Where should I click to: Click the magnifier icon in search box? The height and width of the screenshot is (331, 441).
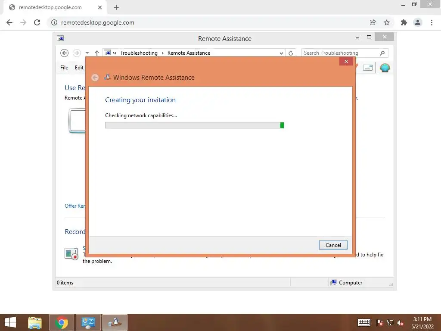tap(382, 53)
